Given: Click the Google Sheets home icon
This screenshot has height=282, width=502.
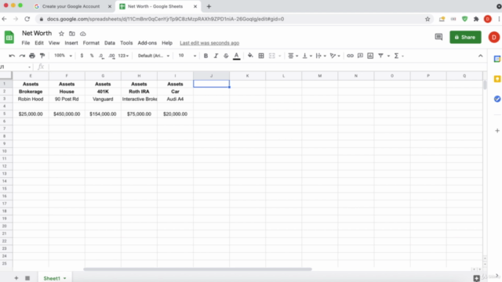Looking at the screenshot, I should 9,38.
